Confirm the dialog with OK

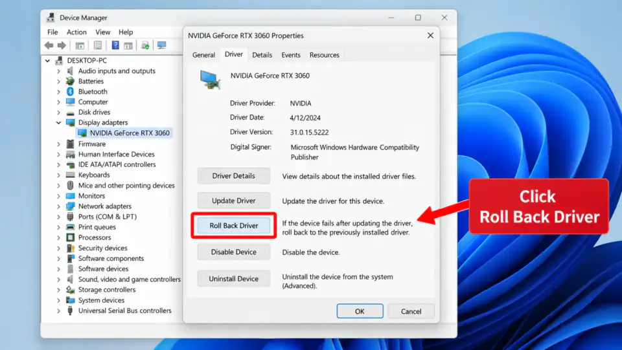coord(360,311)
